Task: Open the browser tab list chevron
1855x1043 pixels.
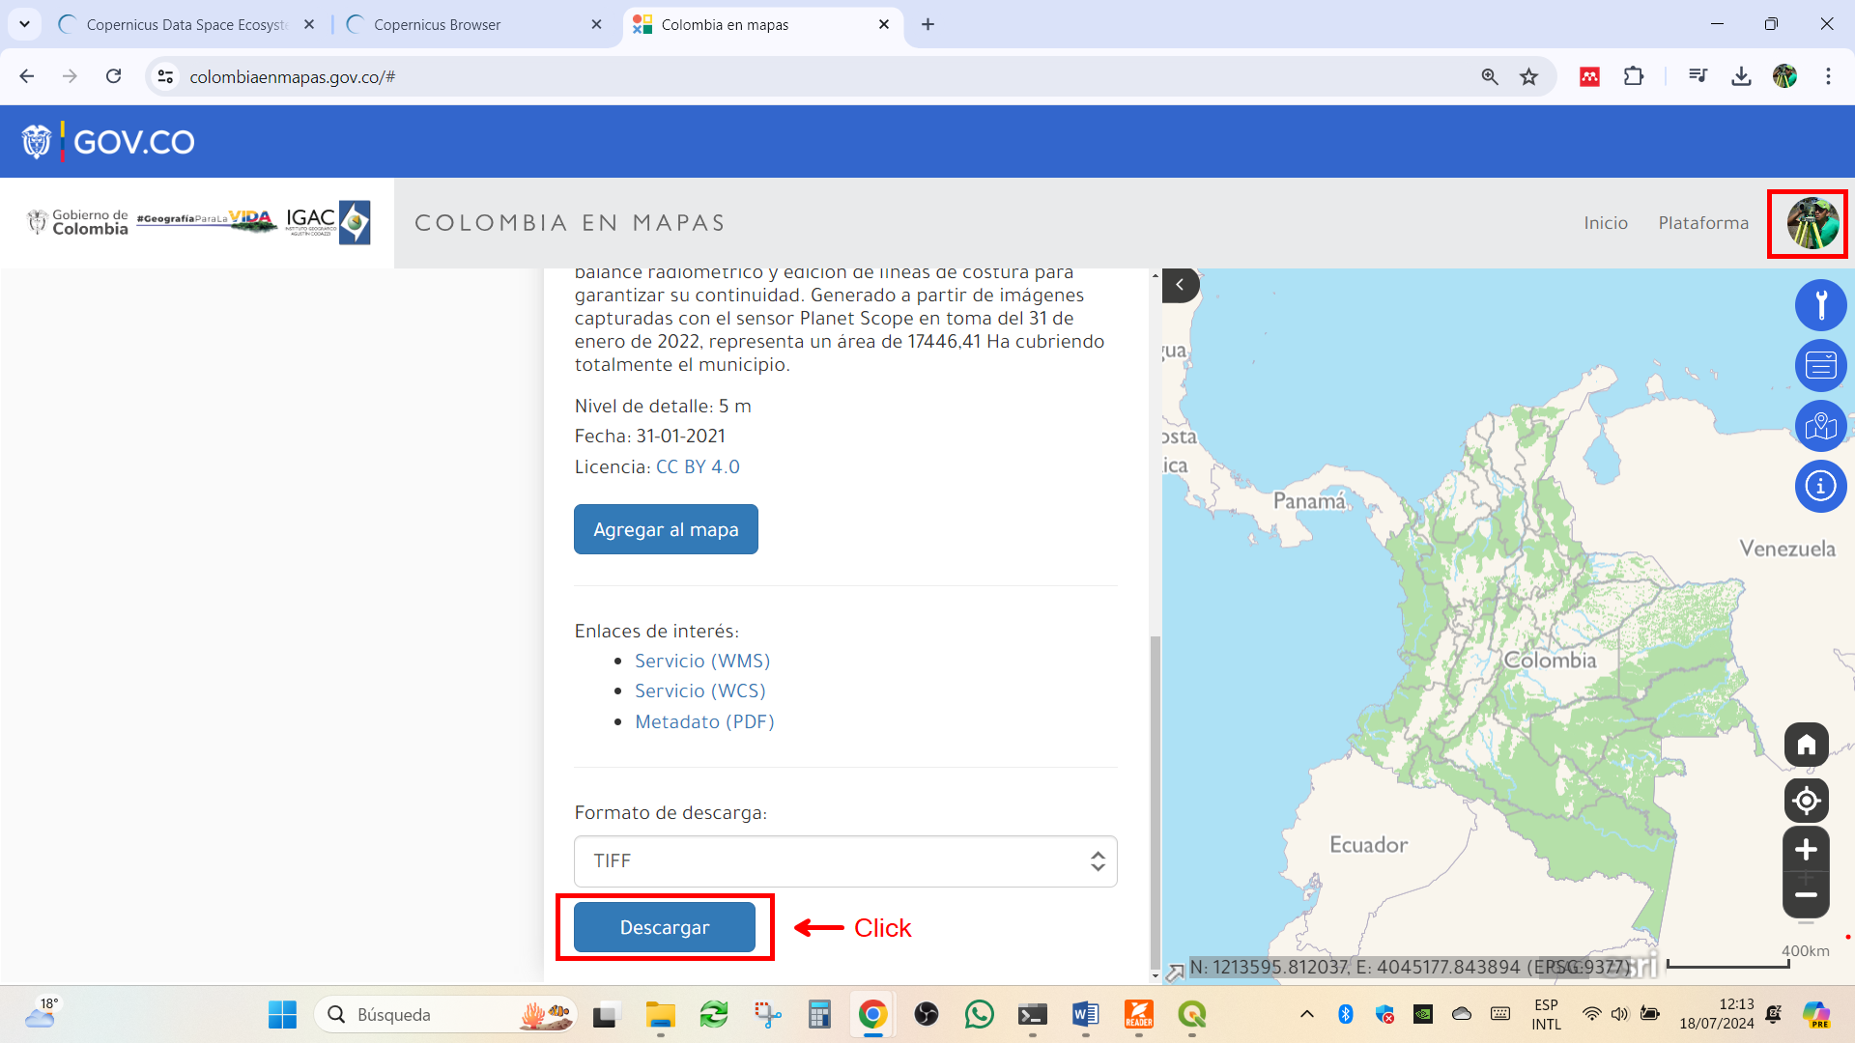Action: coord(24,24)
